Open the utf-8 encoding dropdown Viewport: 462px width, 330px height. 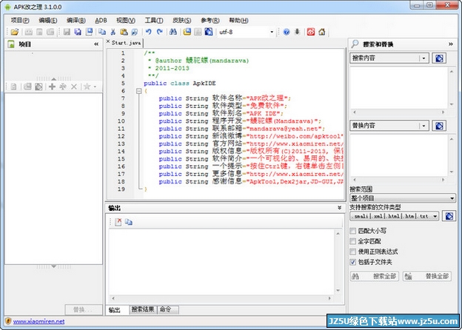point(272,32)
